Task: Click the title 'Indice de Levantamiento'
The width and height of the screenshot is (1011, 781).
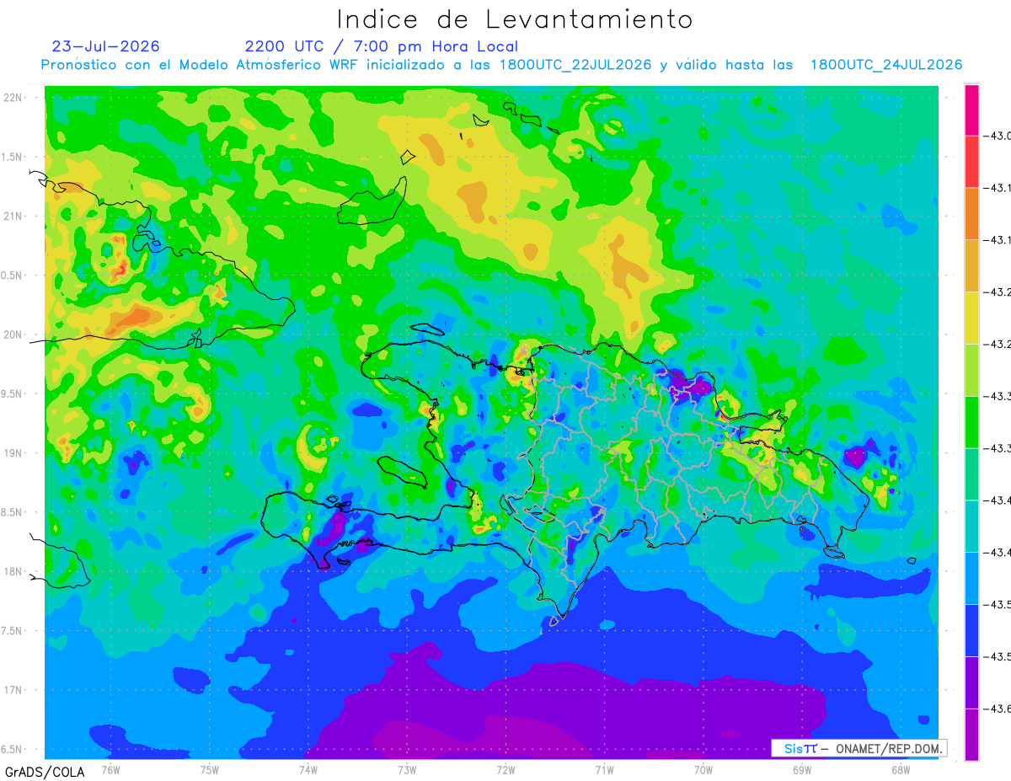Action: (x=515, y=19)
